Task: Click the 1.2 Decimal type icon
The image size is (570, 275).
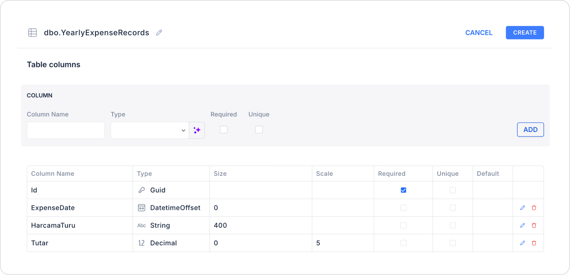Action: click(142, 243)
